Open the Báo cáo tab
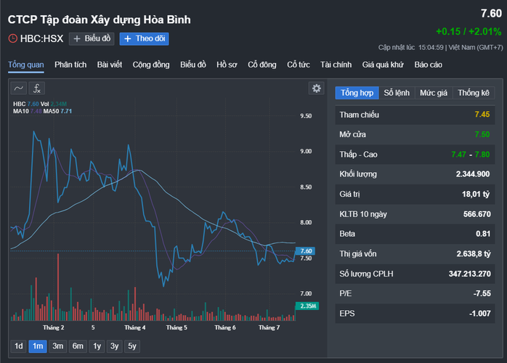Viewport: 507px width, 363px height. pos(428,65)
